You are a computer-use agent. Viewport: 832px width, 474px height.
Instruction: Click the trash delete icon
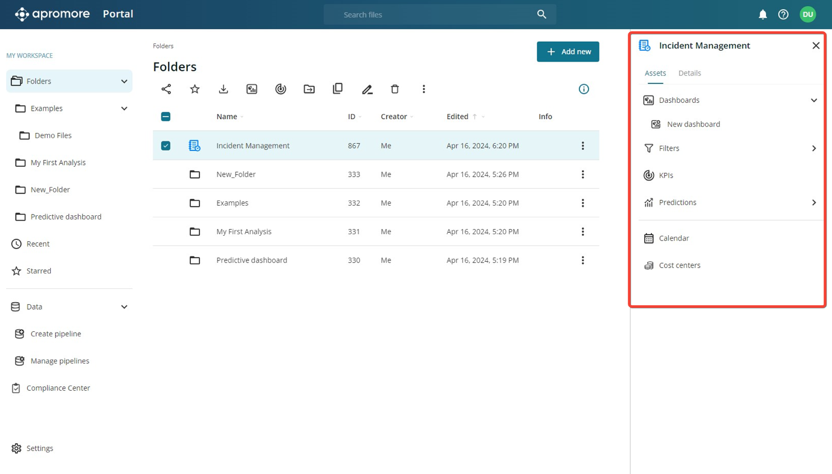[x=395, y=89]
